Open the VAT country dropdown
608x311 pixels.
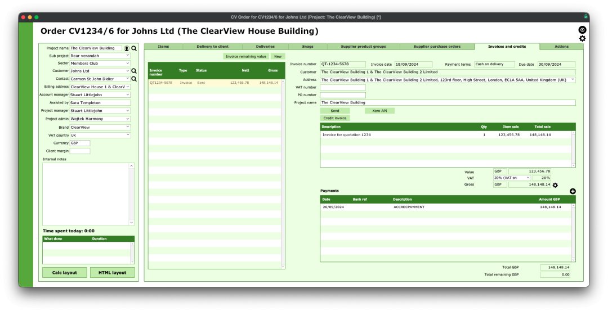pos(128,135)
